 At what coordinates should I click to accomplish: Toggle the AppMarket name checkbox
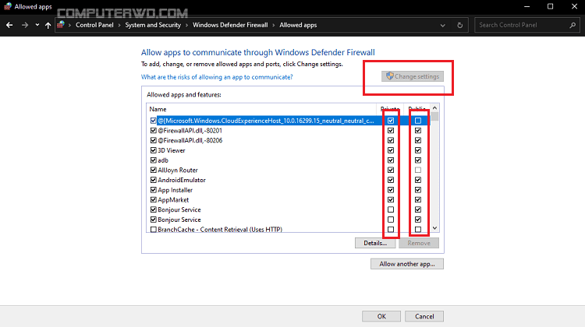click(154, 200)
